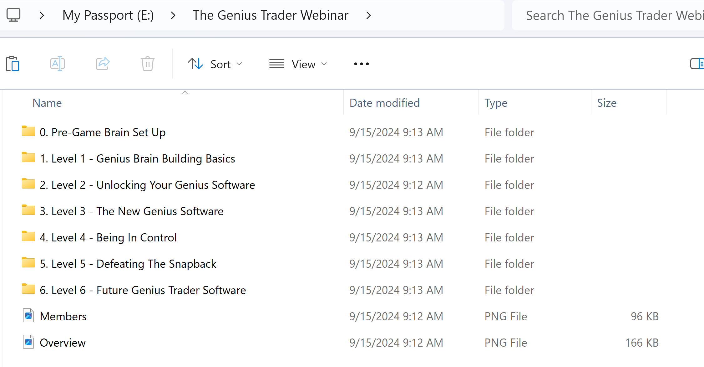Expand the chevron after My Passport (E:)

point(173,15)
